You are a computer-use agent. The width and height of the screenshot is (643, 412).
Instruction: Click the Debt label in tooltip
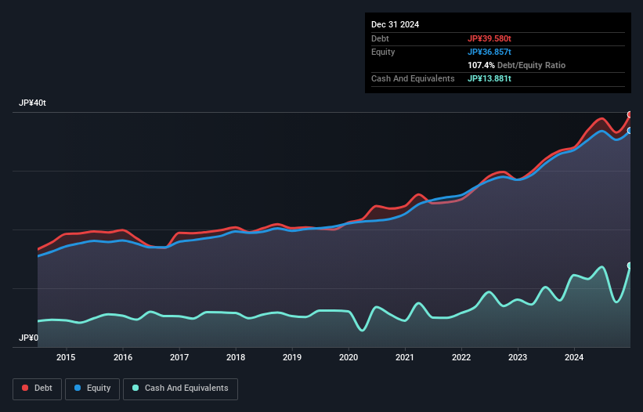[x=380, y=38]
